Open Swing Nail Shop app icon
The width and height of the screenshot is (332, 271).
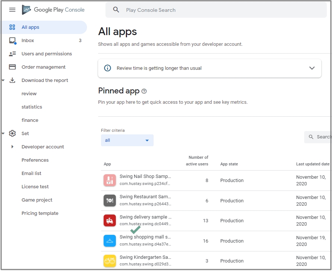point(110,181)
